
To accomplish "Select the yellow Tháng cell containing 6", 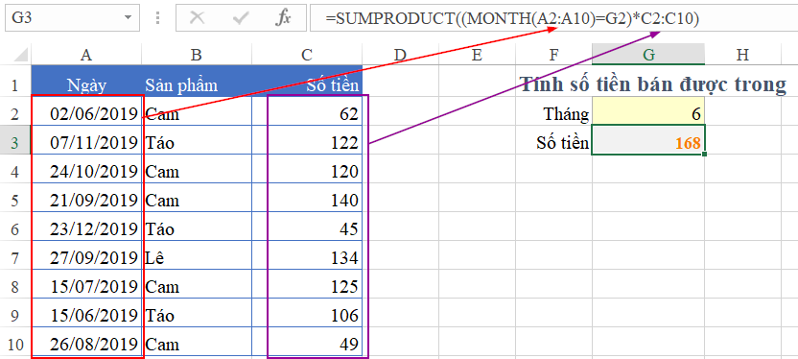I will tap(648, 113).
